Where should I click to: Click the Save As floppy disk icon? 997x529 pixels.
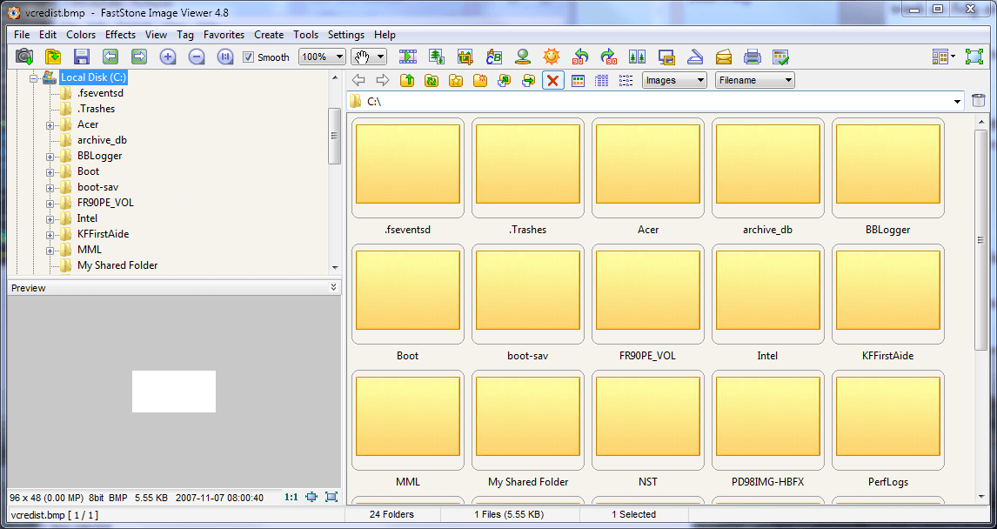pyautogui.click(x=82, y=57)
